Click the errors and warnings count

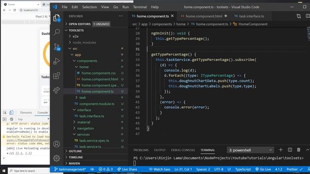[106, 169]
